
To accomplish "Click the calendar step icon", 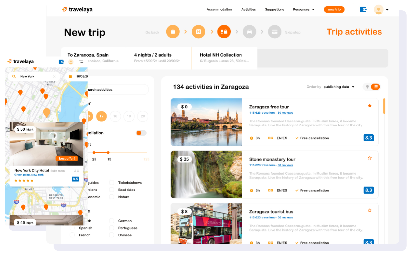I will (173, 32).
